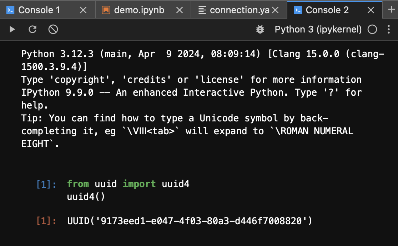The width and height of the screenshot is (398, 246).
Task: Toggle the debugger off via the bug icon
Action: click(x=260, y=29)
